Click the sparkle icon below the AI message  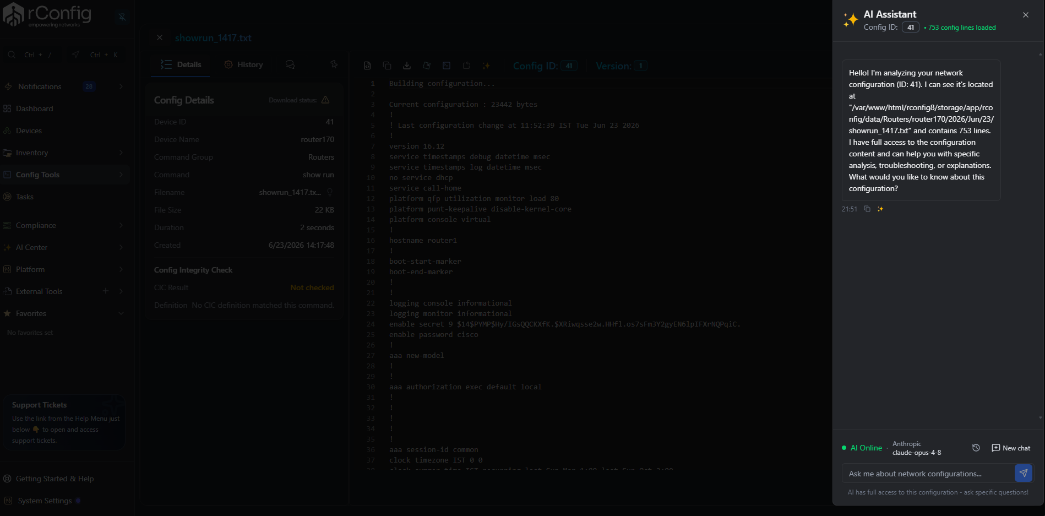(880, 209)
